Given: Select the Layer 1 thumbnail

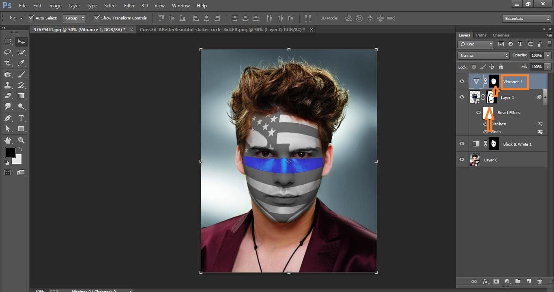Looking at the screenshot, I should (x=475, y=97).
